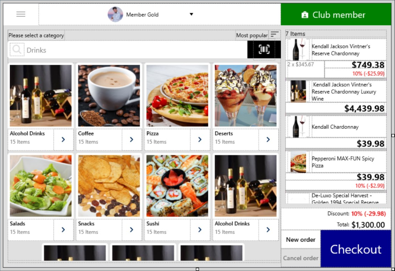Expand the Deserts category chevron

coord(268,139)
